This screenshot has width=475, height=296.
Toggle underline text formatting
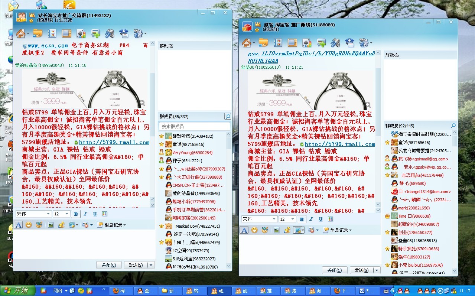tap(95, 214)
